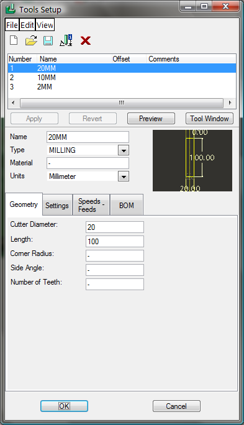
Task: Select tool 2 named 10MM
Action: click(x=122, y=78)
